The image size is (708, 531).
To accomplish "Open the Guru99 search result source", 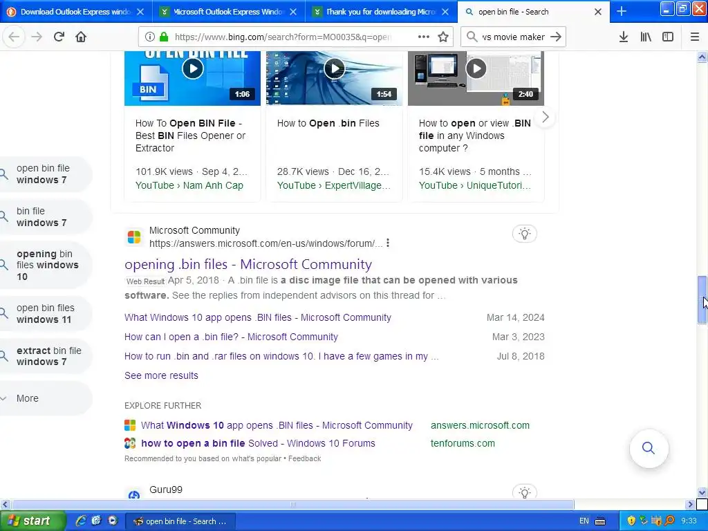I will [166, 490].
